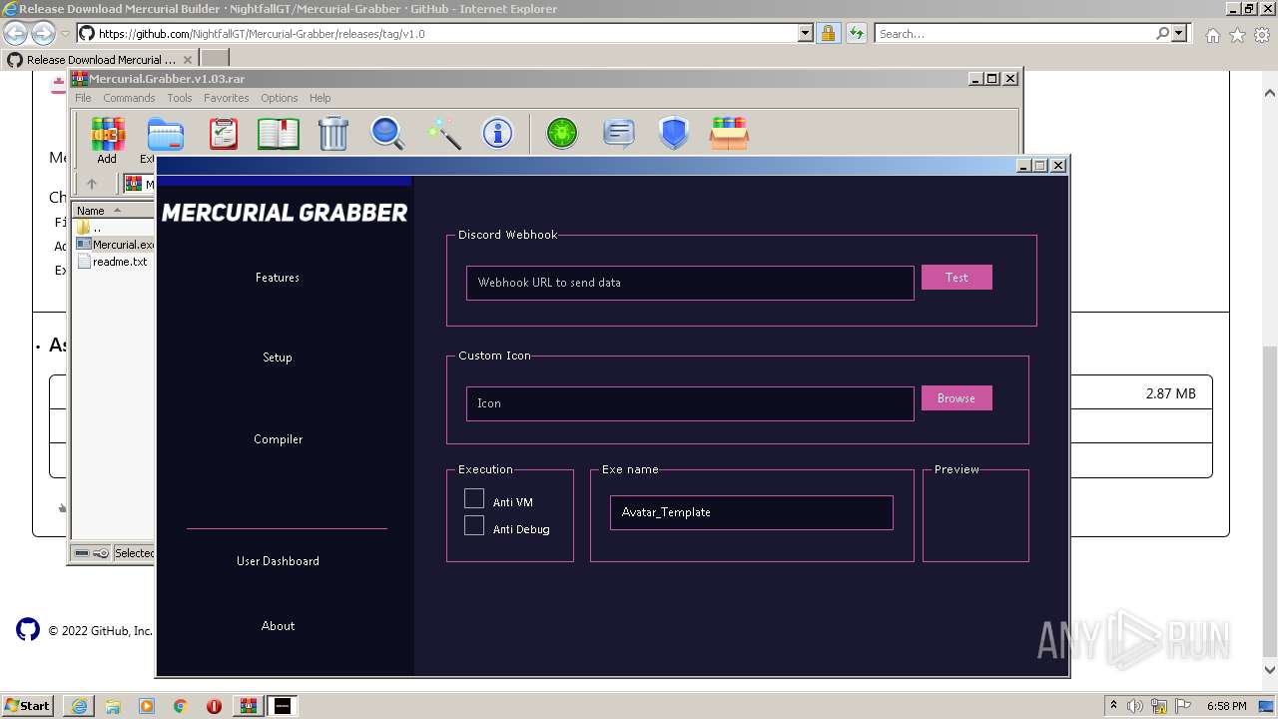Image resolution: width=1278 pixels, height=719 pixels.
Task: Click the Test webhook button
Action: click(x=957, y=278)
